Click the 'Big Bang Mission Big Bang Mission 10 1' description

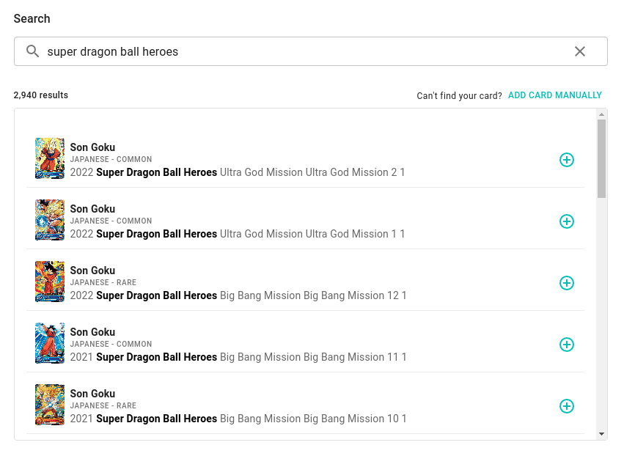click(313, 419)
